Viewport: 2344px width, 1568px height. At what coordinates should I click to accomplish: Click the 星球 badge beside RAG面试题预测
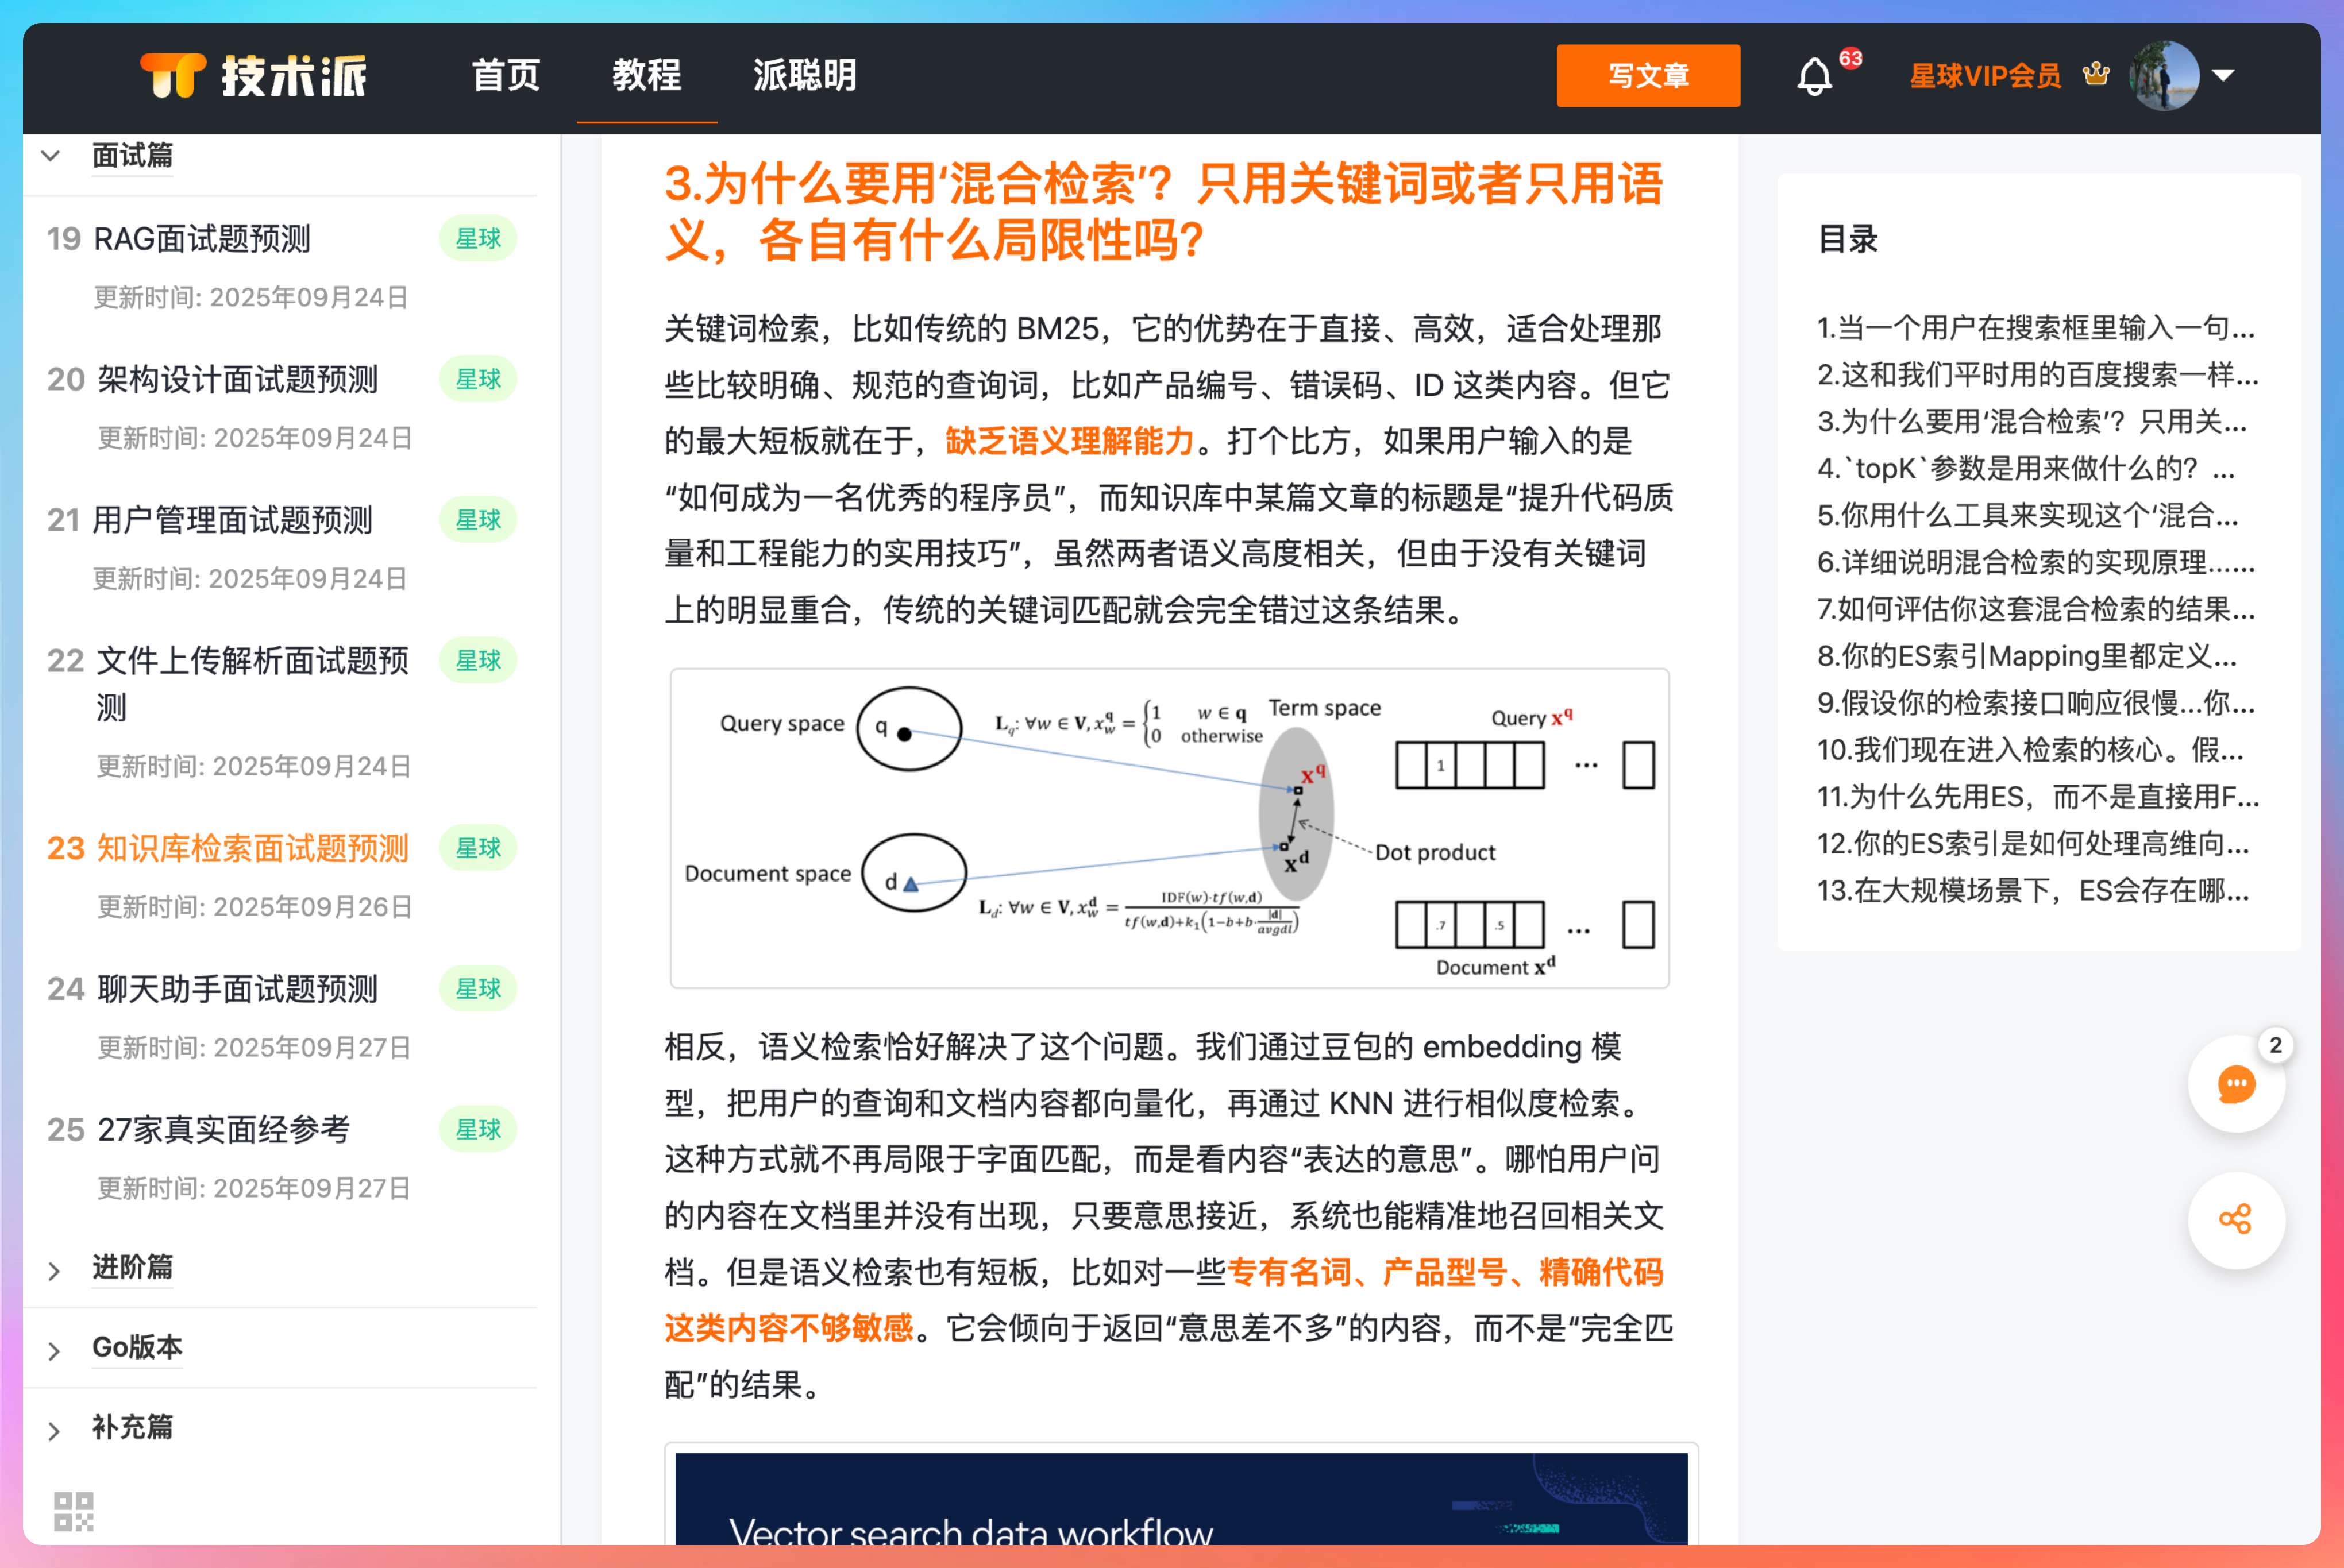(478, 239)
